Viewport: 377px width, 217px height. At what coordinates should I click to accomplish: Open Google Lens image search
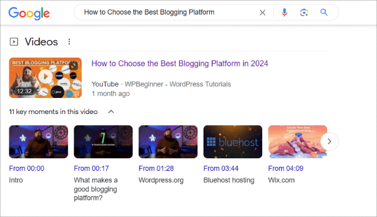pos(304,13)
